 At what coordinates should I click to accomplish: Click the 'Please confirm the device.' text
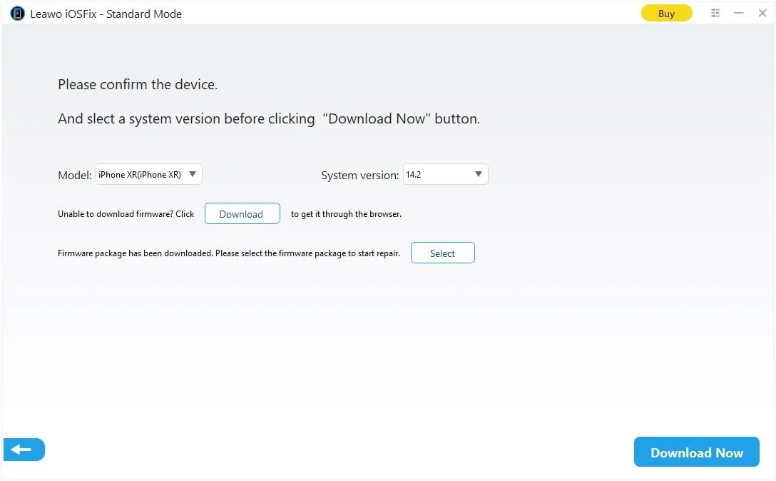[138, 84]
